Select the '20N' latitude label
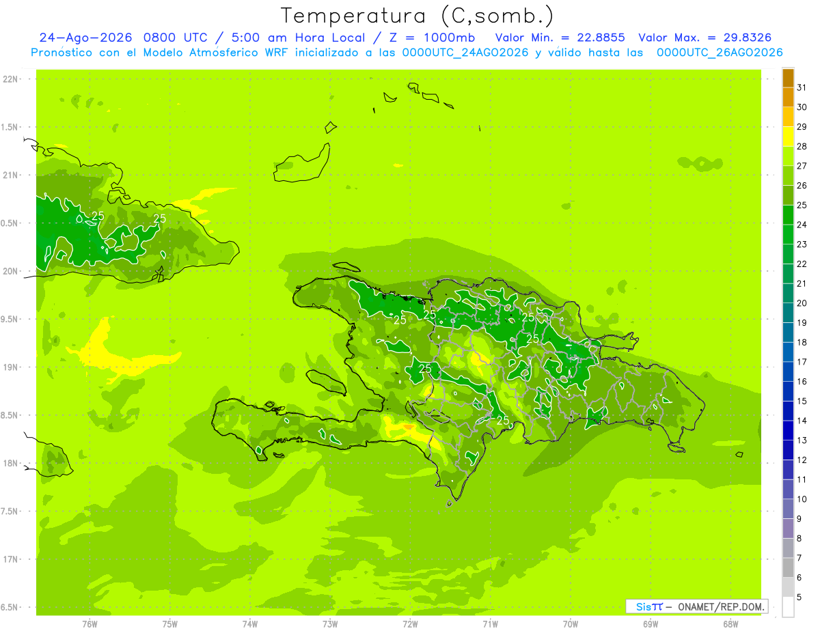Screen dimensions: 820x633 (x=11, y=271)
